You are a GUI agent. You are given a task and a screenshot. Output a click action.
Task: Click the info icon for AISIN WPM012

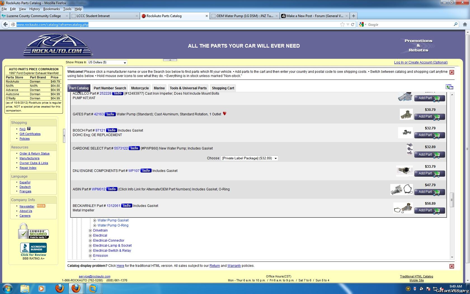coord(112,189)
